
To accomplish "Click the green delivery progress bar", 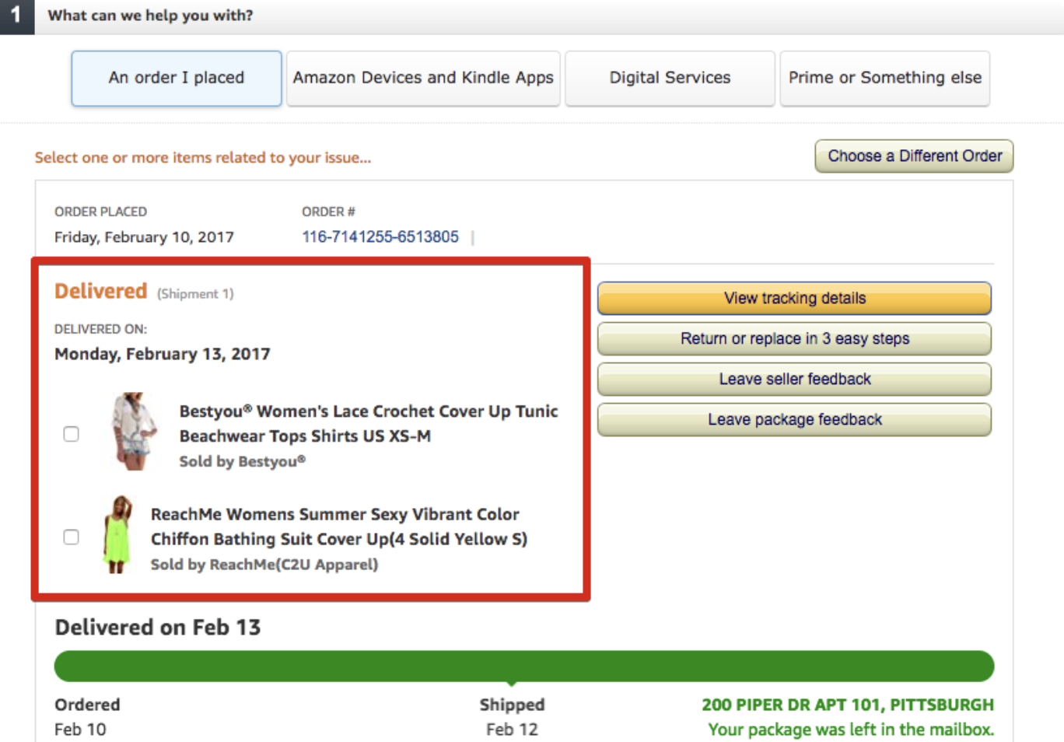I will pyautogui.click(x=524, y=667).
